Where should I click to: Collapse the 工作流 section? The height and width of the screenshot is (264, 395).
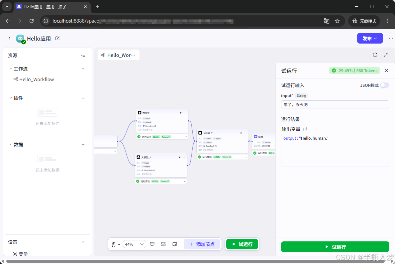click(x=11, y=69)
